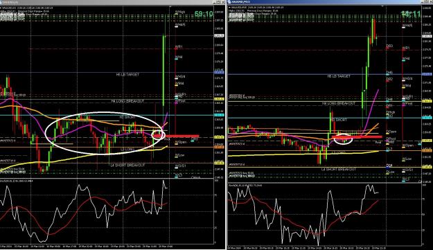
Task: Select the chart shift marker on M15 chart
Action: click(x=382, y=6)
